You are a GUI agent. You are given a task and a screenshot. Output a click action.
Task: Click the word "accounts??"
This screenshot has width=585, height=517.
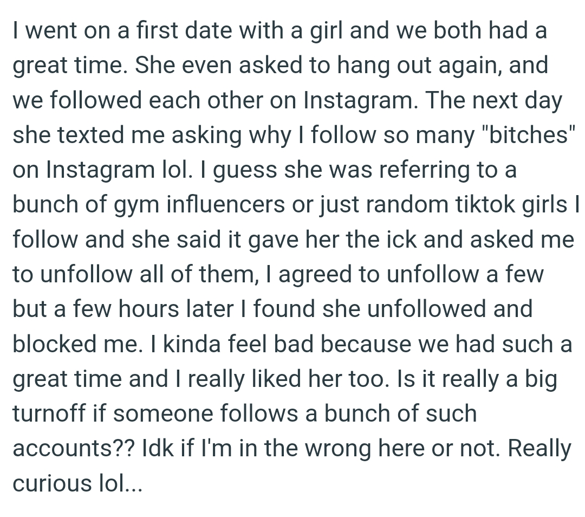click(74, 449)
